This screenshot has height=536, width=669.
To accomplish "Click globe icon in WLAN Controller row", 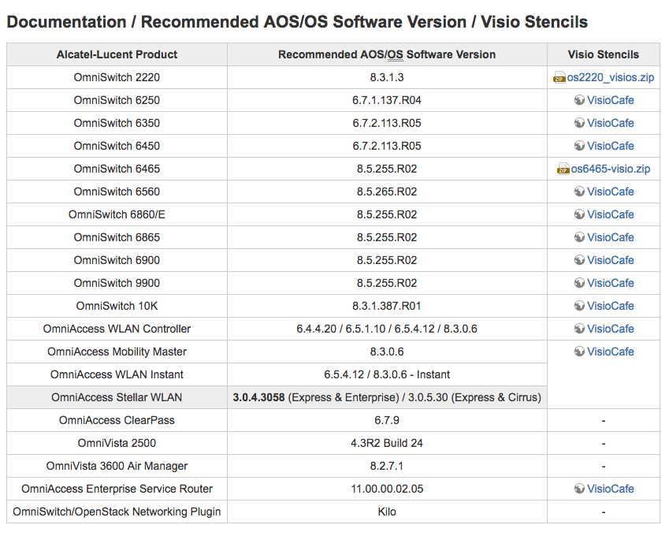I will point(579,329).
